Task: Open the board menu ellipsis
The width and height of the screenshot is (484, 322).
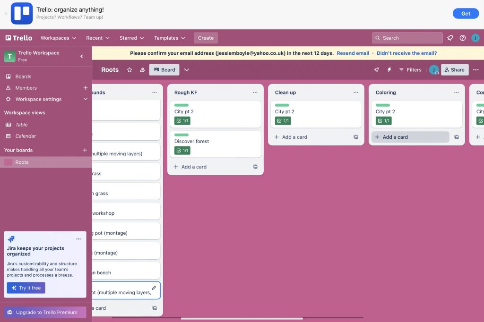Action: pyautogui.click(x=475, y=70)
